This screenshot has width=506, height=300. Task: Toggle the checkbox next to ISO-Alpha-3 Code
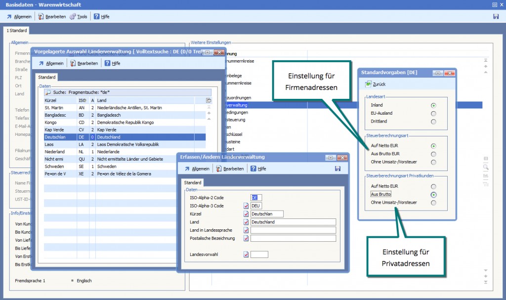(246, 206)
